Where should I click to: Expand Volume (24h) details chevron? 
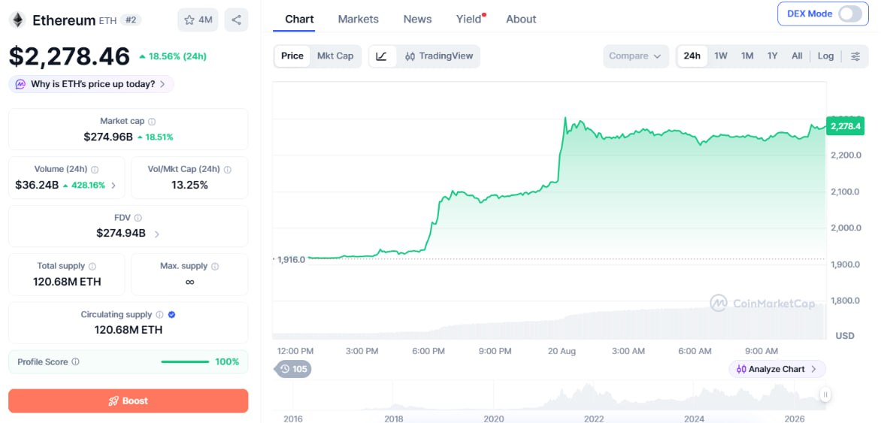tap(114, 186)
